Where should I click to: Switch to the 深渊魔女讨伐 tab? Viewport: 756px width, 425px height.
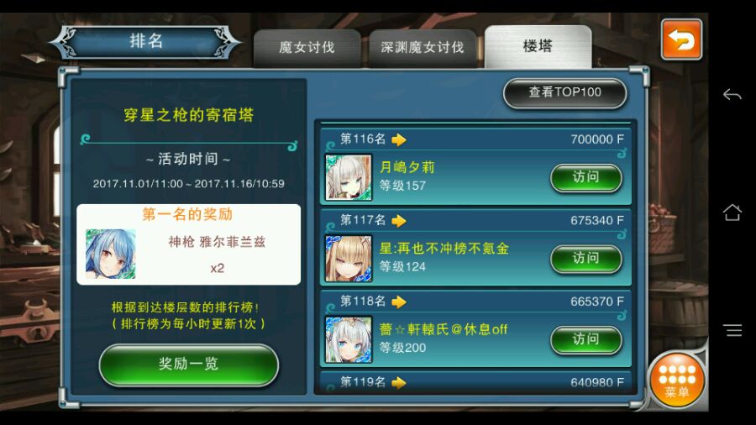tap(423, 48)
